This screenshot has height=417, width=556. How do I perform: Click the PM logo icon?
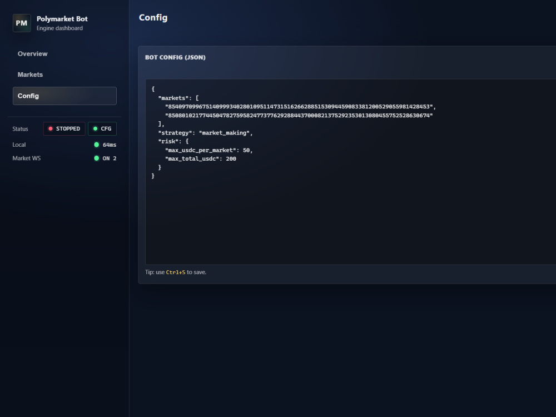point(22,23)
